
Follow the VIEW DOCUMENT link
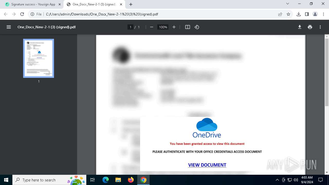point(207,165)
